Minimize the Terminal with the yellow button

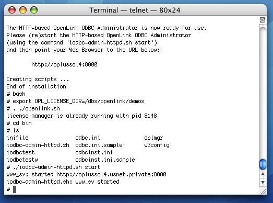pyautogui.click(x=23, y=10)
